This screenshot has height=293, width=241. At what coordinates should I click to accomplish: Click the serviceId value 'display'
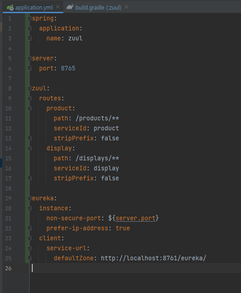(x=106, y=169)
